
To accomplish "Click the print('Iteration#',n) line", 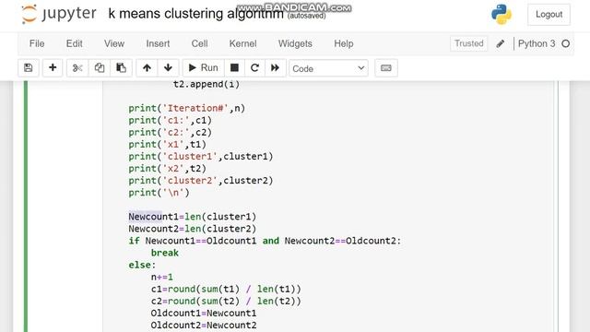I will [x=186, y=109].
